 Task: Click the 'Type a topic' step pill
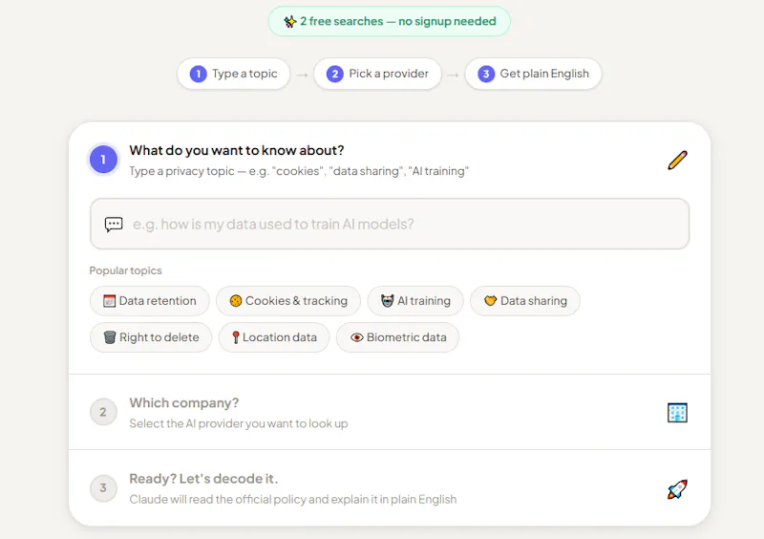[x=233, y=74]
